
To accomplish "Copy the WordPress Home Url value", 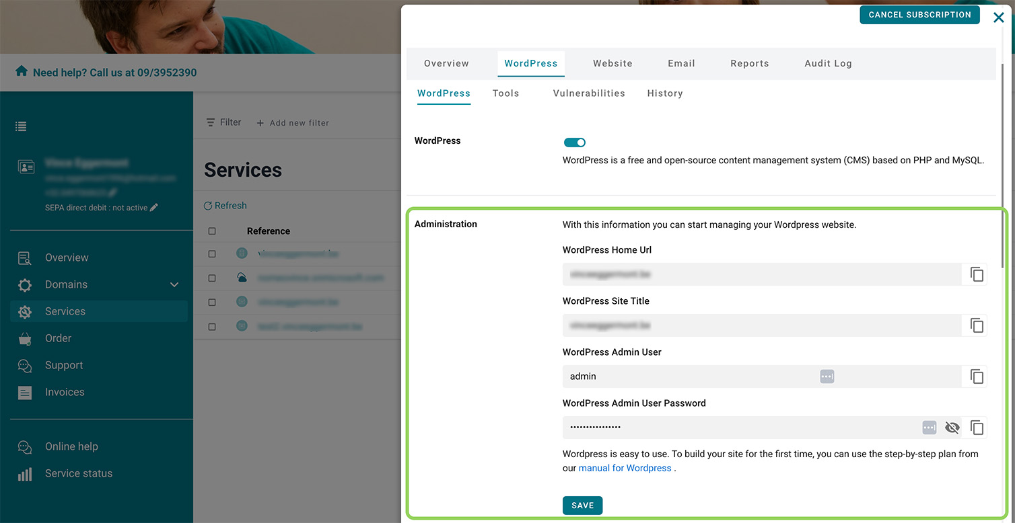I will click(977, 274).
